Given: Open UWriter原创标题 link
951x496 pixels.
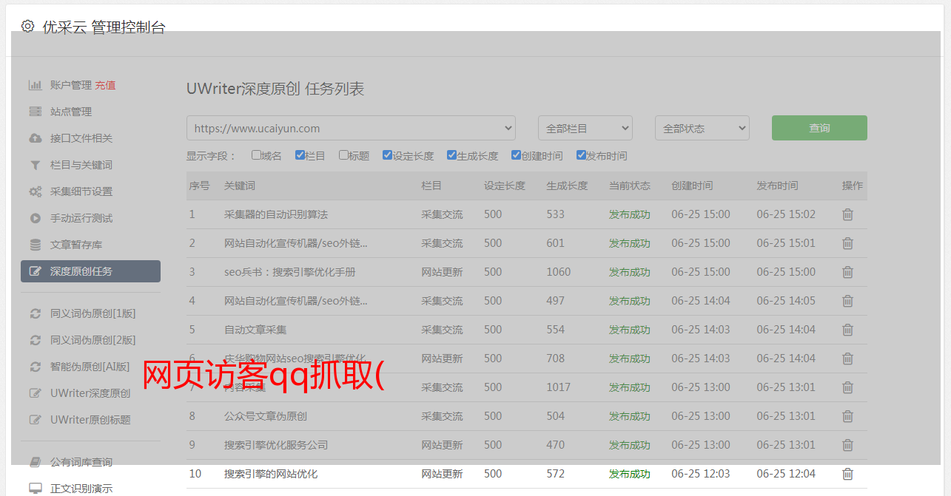Looking at the screenshot, I should tap(90, 420).
